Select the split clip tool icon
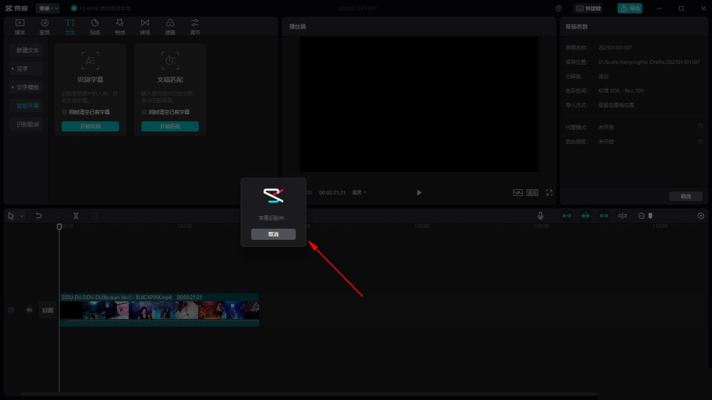Image resolution: width=712 pixels, height=400 pixels. 76,215
